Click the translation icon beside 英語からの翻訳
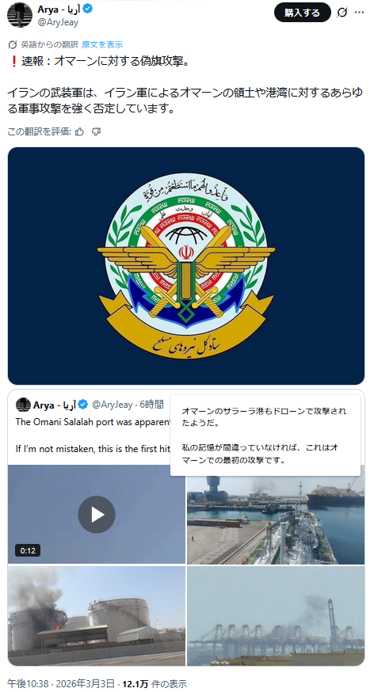 [13, 44]
